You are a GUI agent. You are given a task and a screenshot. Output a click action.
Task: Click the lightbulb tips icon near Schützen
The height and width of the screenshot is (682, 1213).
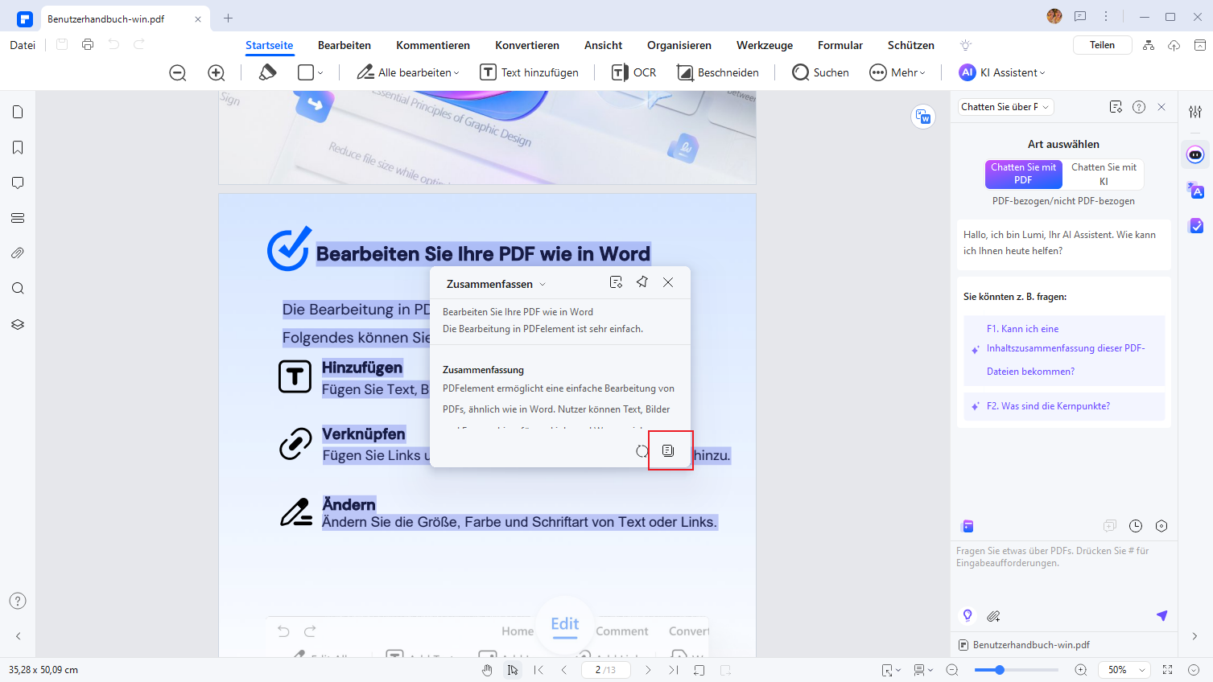coord(966,45)
